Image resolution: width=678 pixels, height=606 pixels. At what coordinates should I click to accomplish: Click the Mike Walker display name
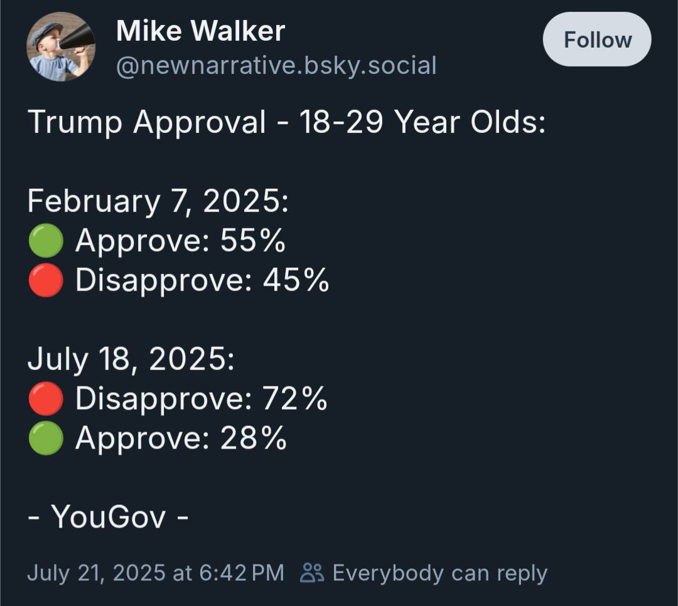point(200,31)
